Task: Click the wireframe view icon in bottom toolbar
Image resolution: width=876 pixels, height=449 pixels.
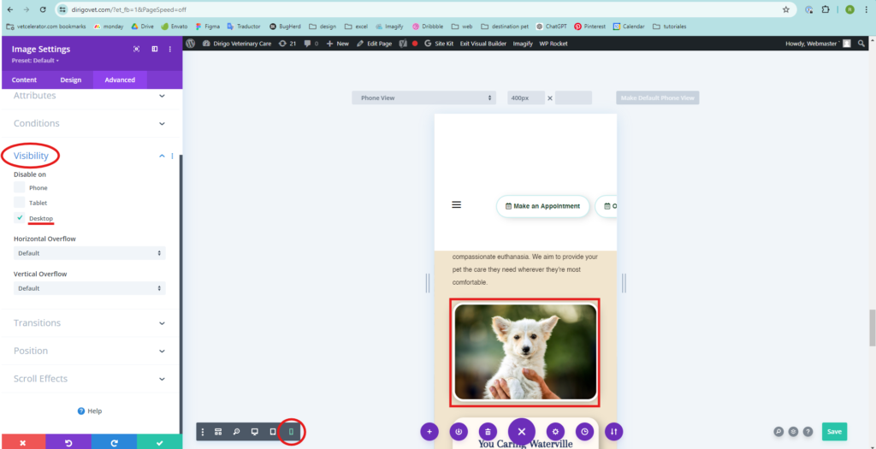Action: coord(218,432)
